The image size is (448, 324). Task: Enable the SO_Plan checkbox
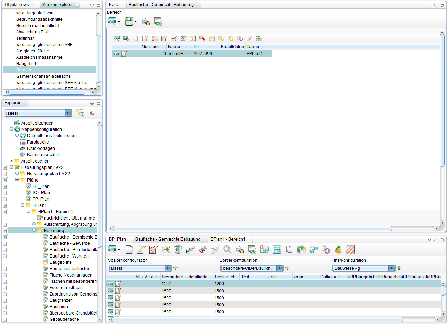5,193
